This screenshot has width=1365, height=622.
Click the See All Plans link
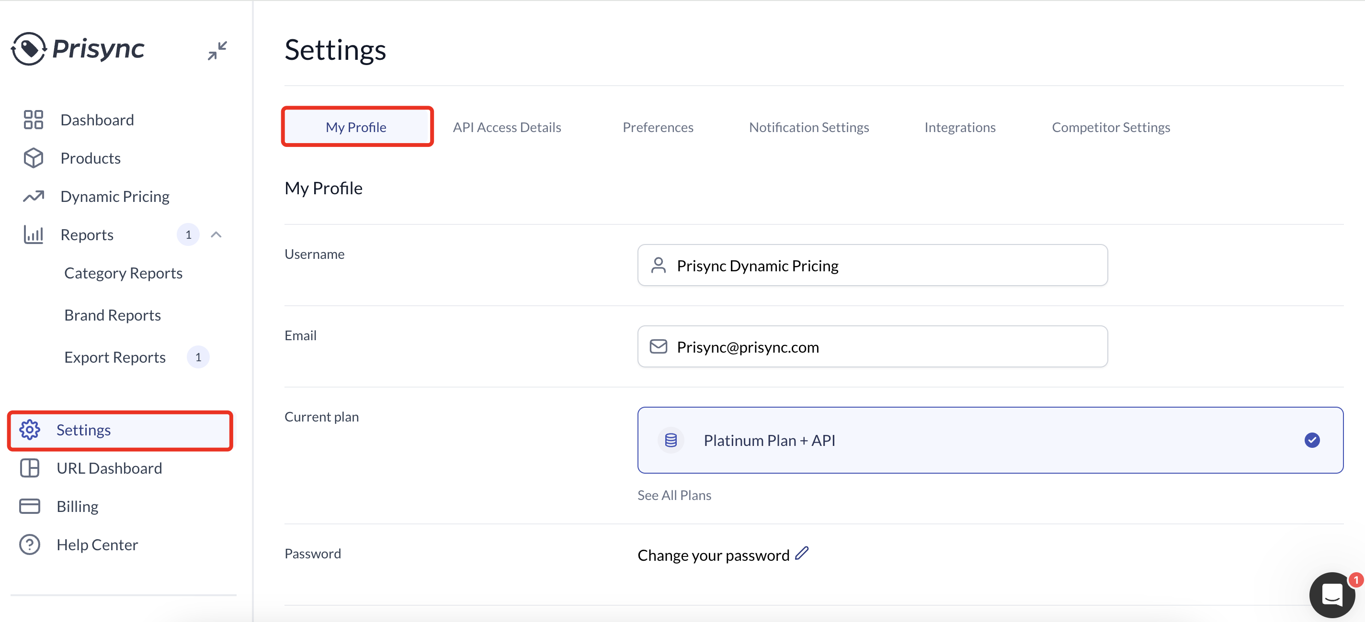pyautogui.click(x=674, y=495)
